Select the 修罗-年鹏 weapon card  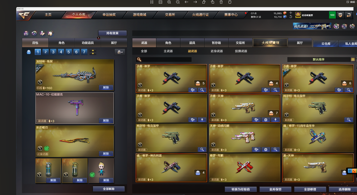coord(245,168)
